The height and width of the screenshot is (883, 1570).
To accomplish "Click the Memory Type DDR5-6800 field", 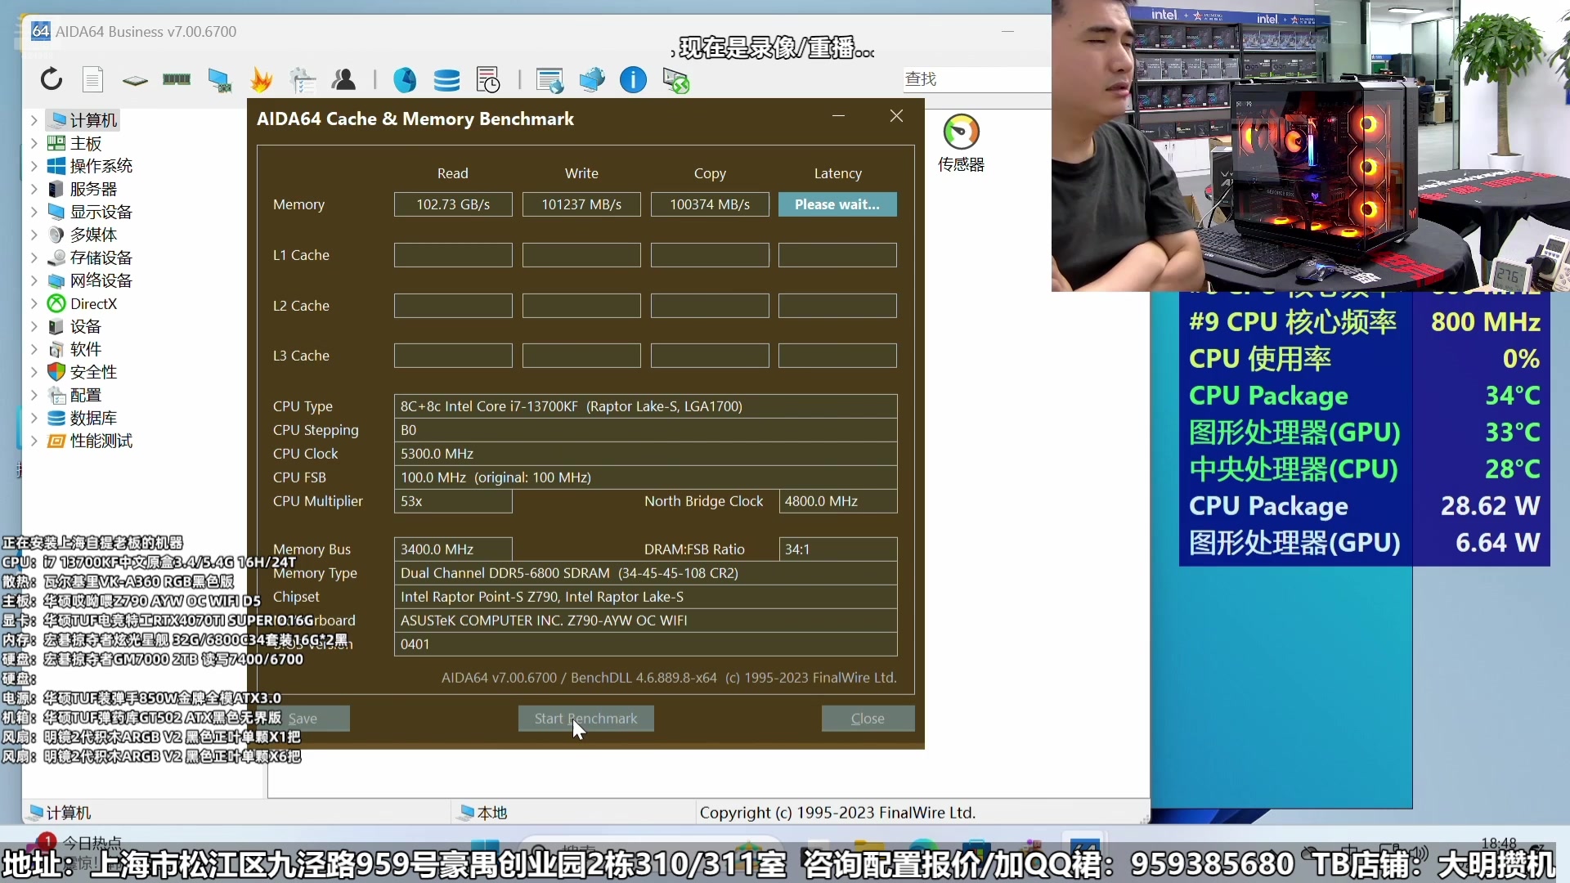I will click(645, 573).
